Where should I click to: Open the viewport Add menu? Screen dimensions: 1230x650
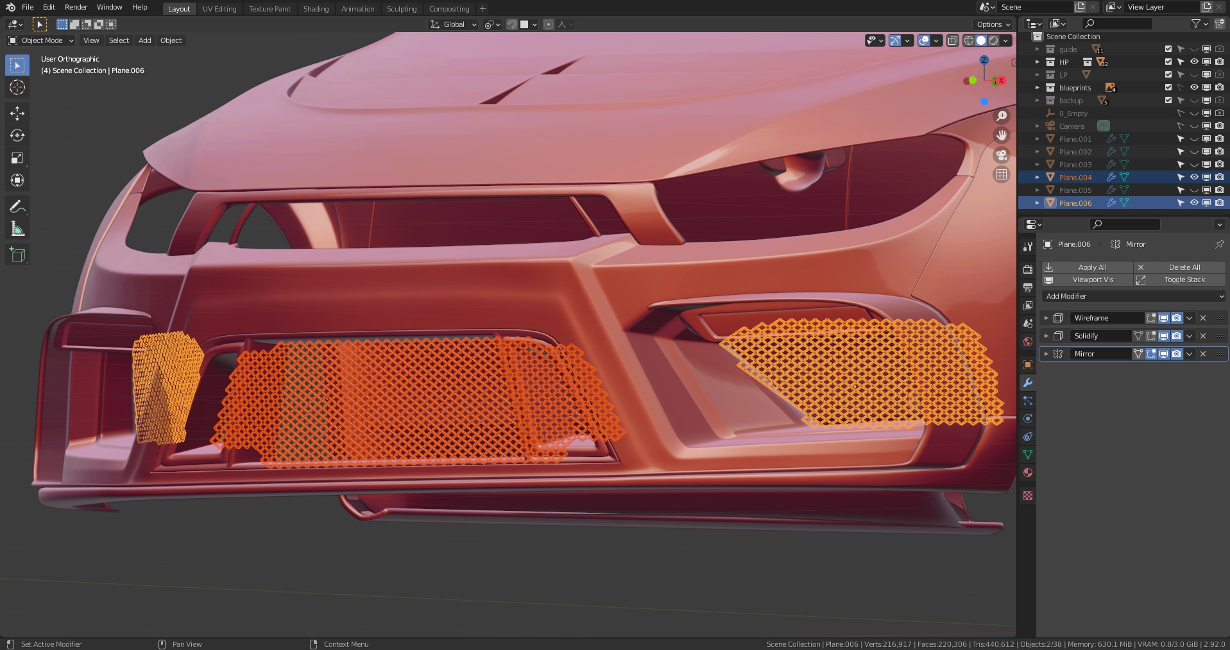(x=145, y=40)
